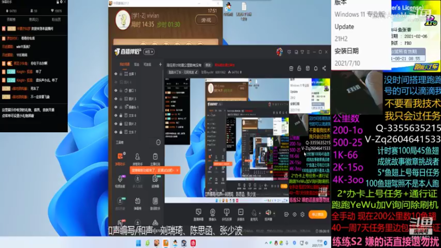The image size is (441, 248).
Task: Toggle visibility eye of 图片 2 source
Action: coord(116,123)
